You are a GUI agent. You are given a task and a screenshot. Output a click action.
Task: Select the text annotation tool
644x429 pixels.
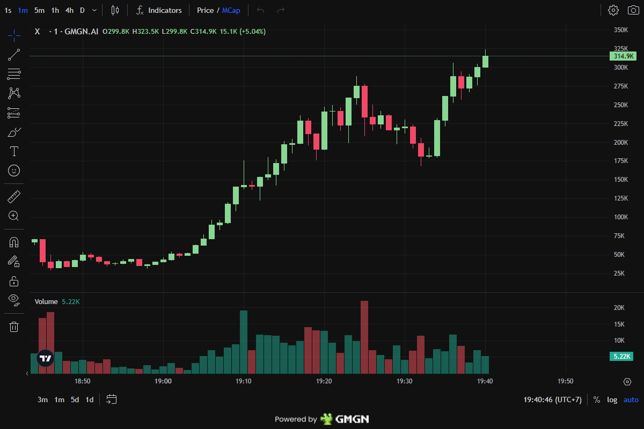point(13,151)
